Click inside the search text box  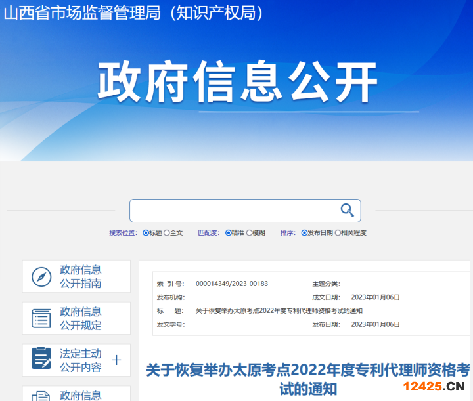click(233, 211)
